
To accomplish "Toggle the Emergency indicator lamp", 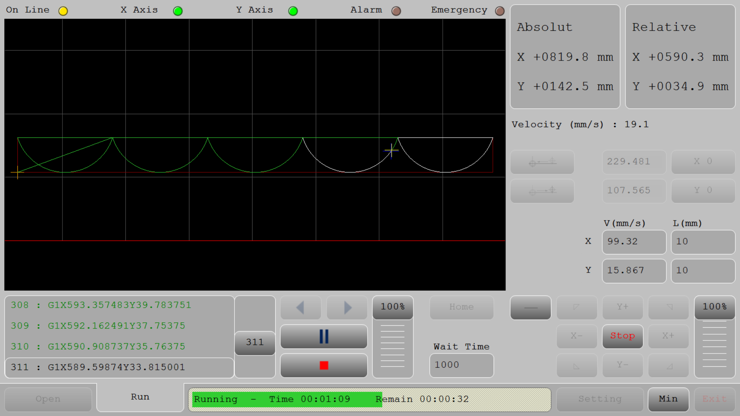I will coord(500,11).
